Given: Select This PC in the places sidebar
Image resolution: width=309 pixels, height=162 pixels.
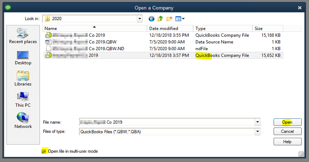Looking at the screenshot, I should 23,100.
